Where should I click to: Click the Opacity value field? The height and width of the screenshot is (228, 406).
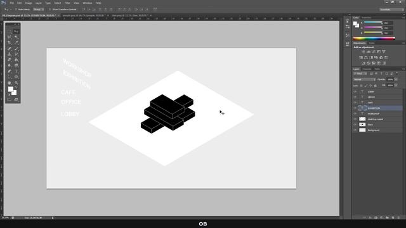click(x=391, y=80)
